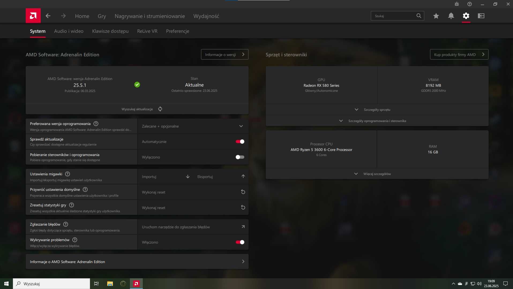This screenshot has height=289, width=513.
Task: Open the volume icon in system tray
Action: tap(479, 284)
